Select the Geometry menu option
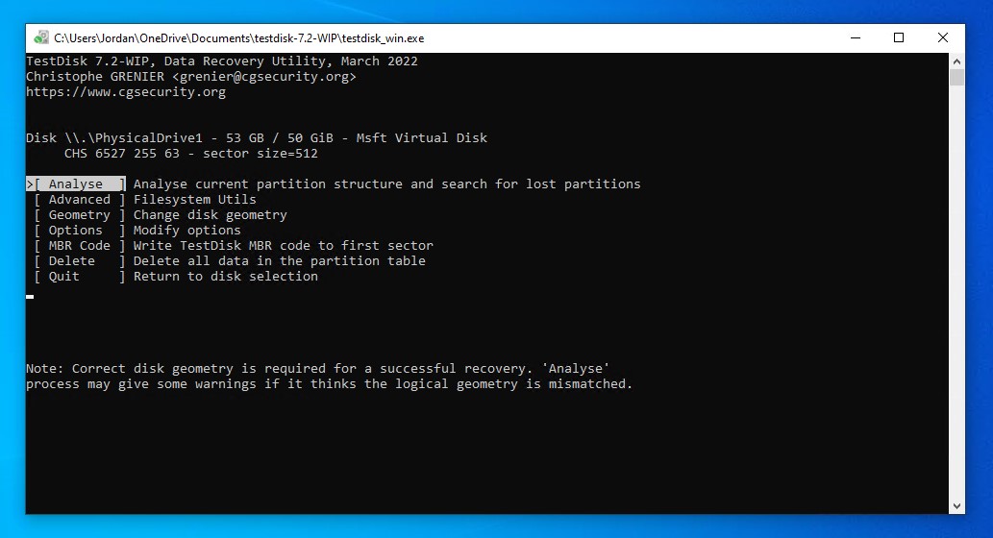This screenshot has height=538, width=993. [x=80, y=215]
